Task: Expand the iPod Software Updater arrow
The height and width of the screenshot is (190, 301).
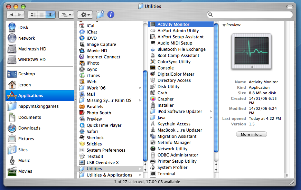Action: pyautogui.click(x=211, y=112)
